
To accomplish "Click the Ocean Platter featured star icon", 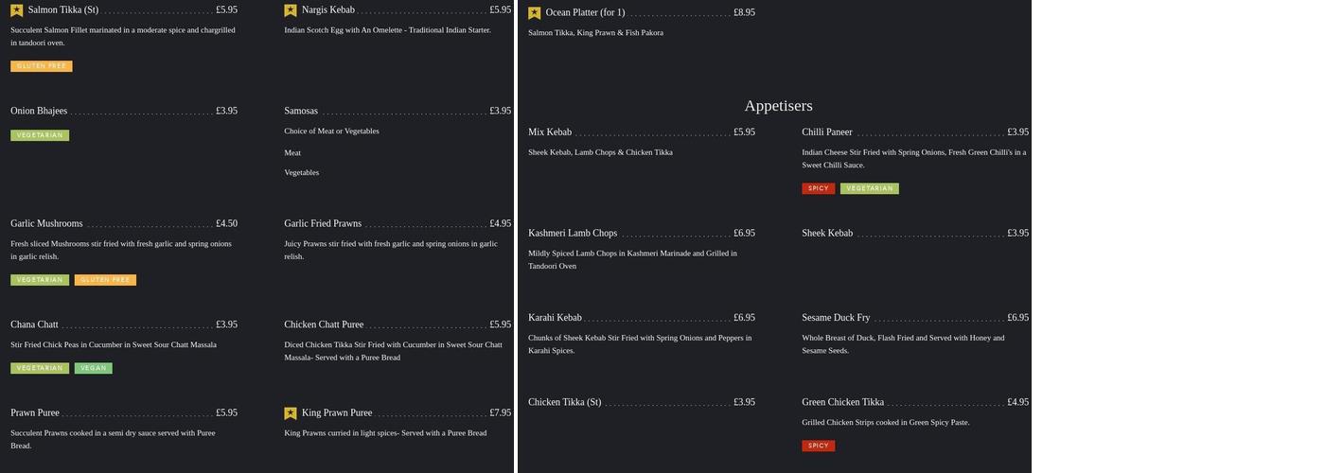I will coord(535,13).
